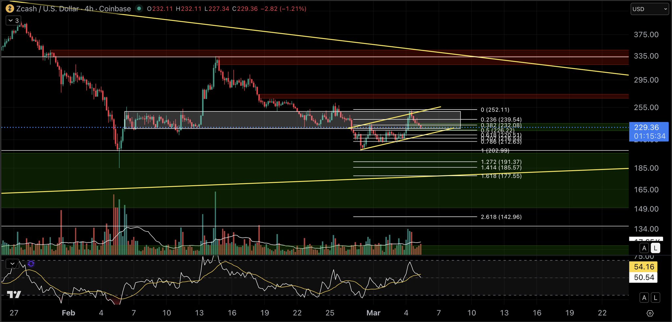Click the Mar label on the time axis

click(x=373, y=313)
